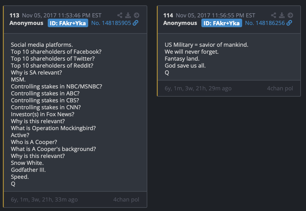Viewport: 306px width, 211px height.
Task: Click the 4chan pol source label on post 113
Action: pyautogui.click(x=126, y=200)
